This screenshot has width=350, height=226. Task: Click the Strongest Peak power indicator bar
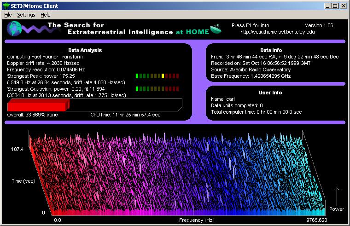pyautogui.click(x=157, y=76)
